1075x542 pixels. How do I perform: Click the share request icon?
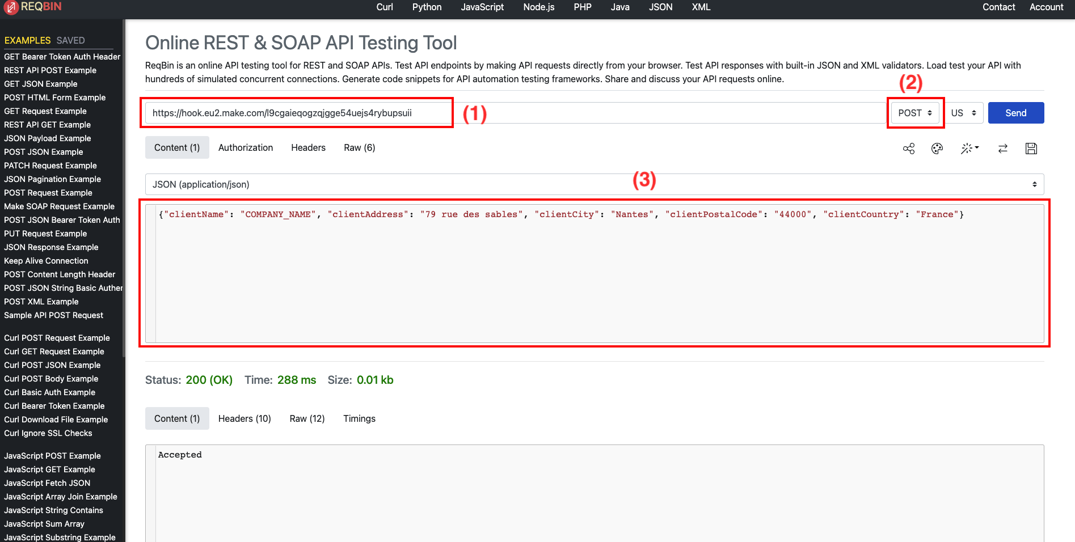(909, 149)
